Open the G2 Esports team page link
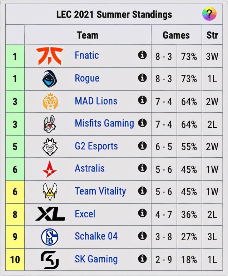This screenshot has width=228, height=276. tap(96, 147)
